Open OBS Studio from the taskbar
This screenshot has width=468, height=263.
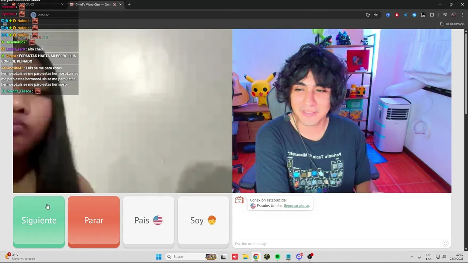coord(310,257)
